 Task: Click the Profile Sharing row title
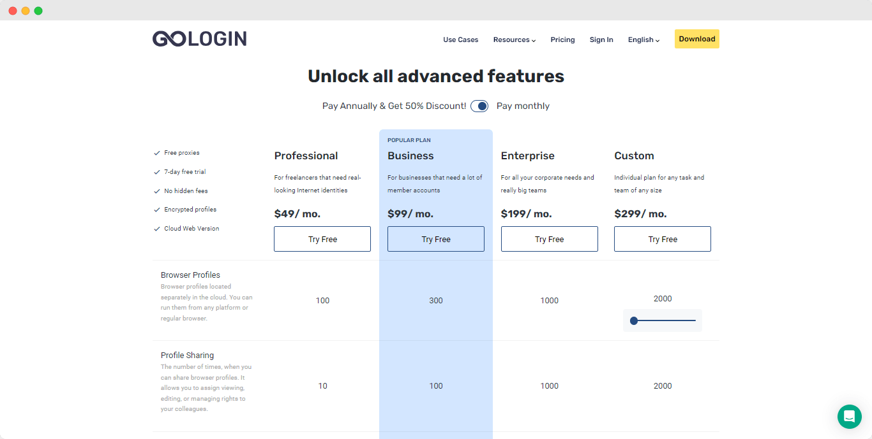click(x=187, y=356)
